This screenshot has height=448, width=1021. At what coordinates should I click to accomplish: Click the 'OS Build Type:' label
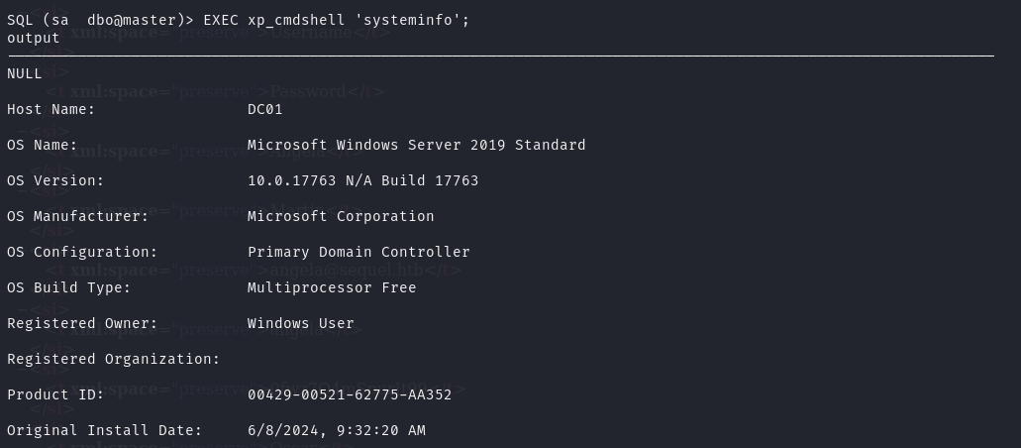68,287
